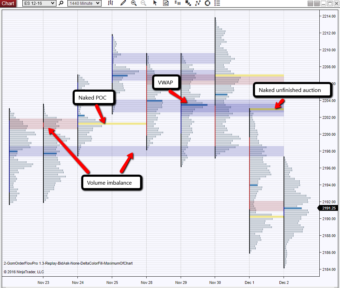This screenshot has height=288, width=340.
Task: Open the strategies circular arrow icon
Action: 208,3
